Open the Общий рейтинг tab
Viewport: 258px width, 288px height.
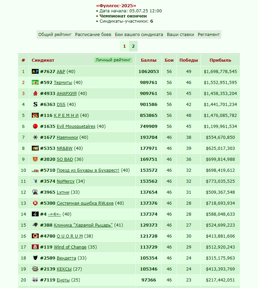[x=55, y=35]
